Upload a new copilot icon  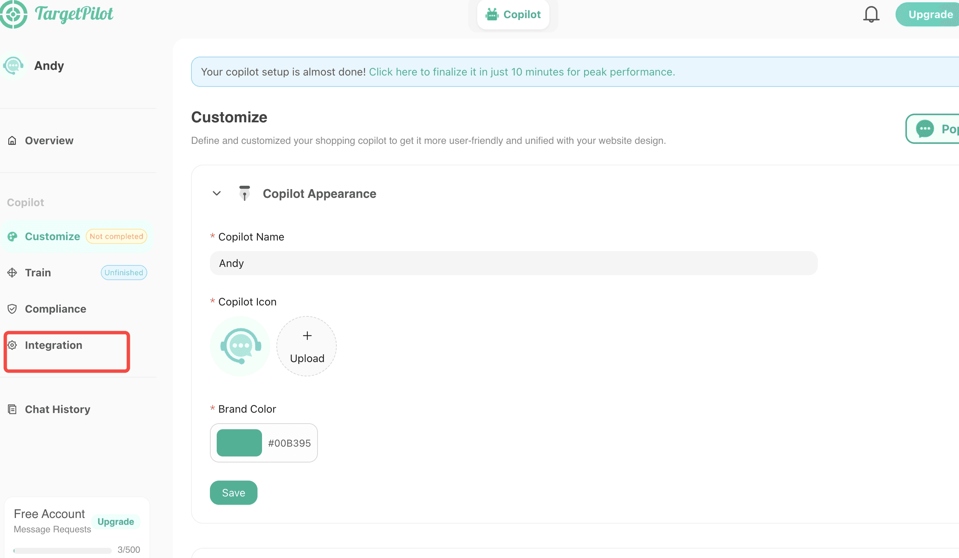pos(307,346)
